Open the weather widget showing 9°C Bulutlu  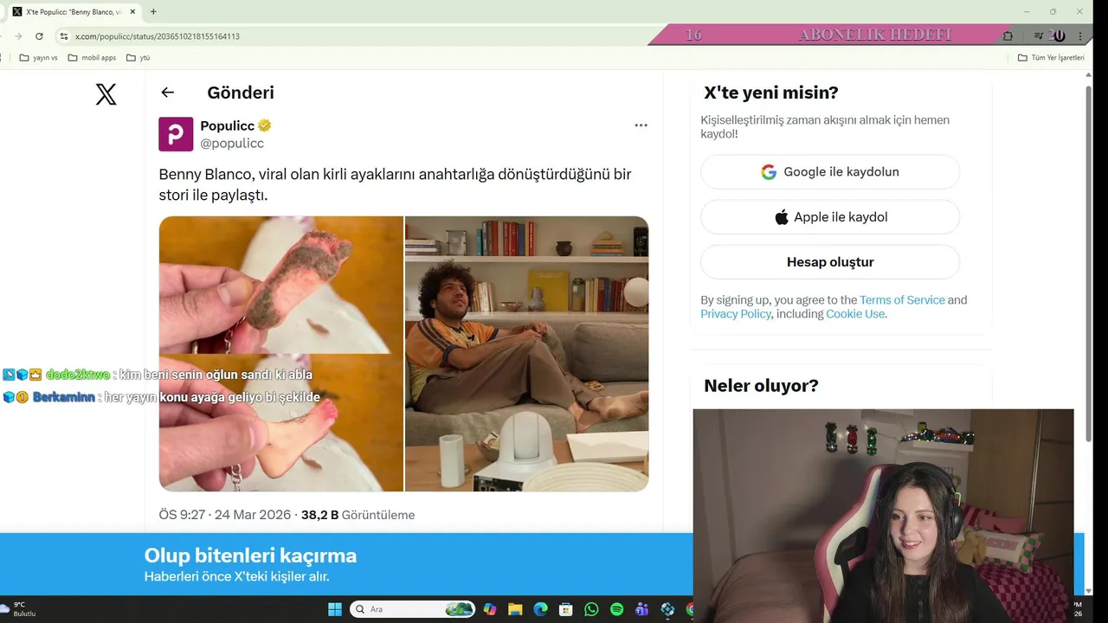point(19,609)
